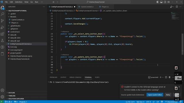This screenshot has height=103, width=184.
Task: Open notifications bell in status bar
Action: 181,102
